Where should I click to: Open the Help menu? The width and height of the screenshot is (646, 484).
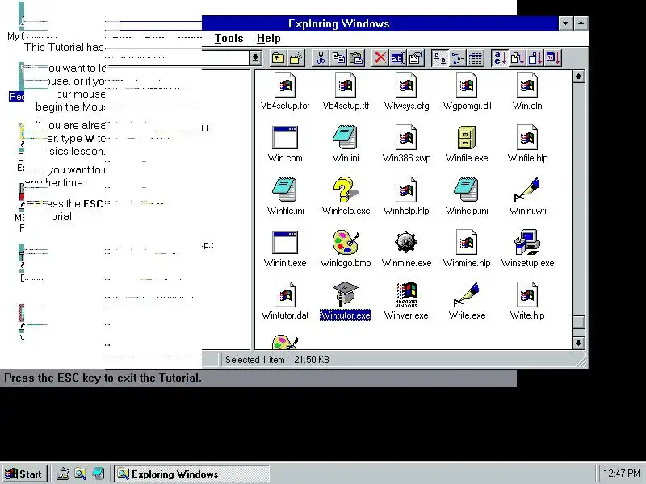tap(269, 38)
